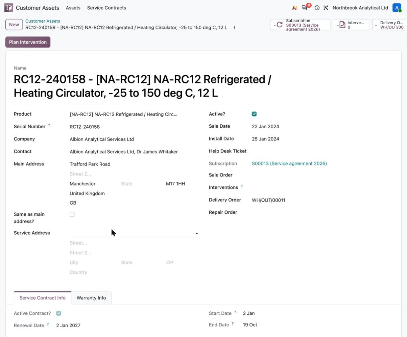Open the wrench debug tools icon
407x337 pixels.
pos(326,8)
